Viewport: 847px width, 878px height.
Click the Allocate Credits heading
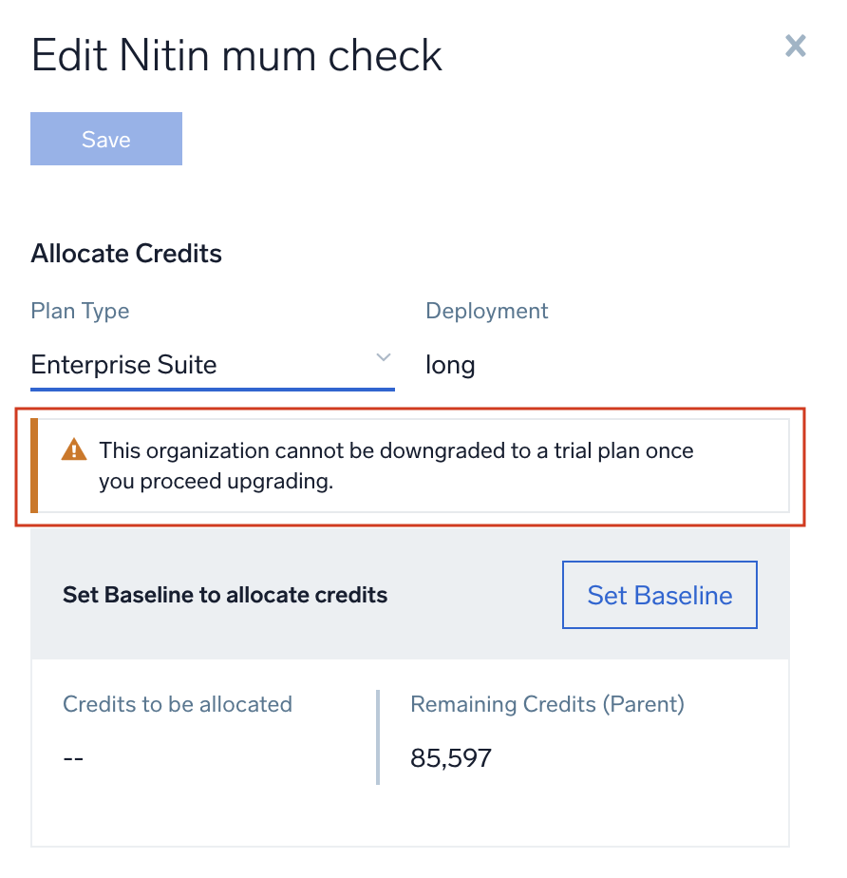tap(126, 254)
